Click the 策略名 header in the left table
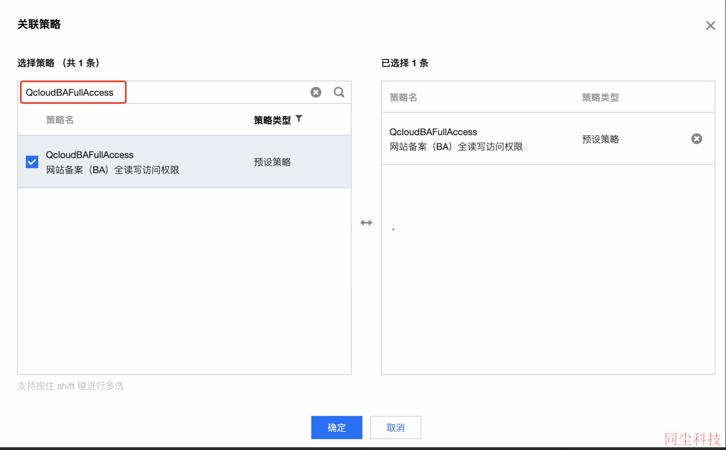Screen dimensions: 726x450 click(x=59, y=120)
